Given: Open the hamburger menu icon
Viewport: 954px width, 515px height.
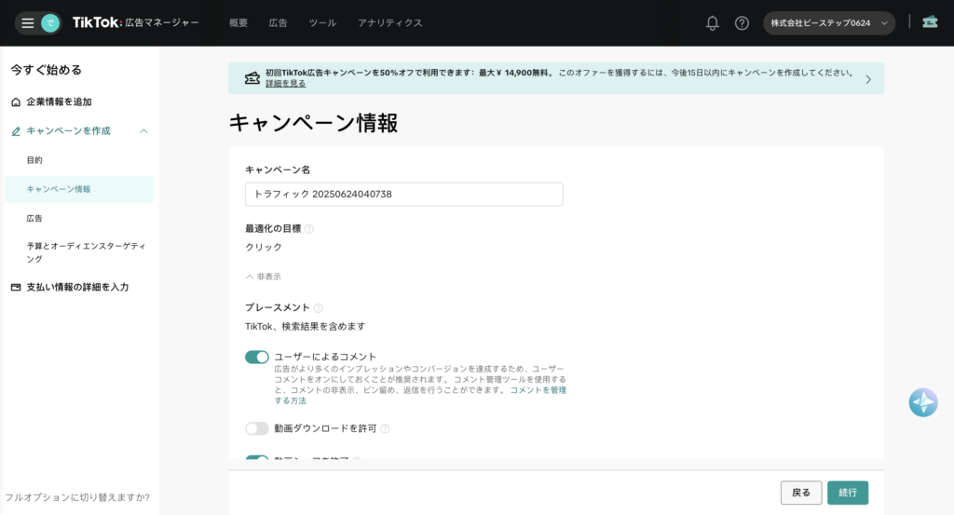Looking at the screenshot, I should tap(27, 23).
